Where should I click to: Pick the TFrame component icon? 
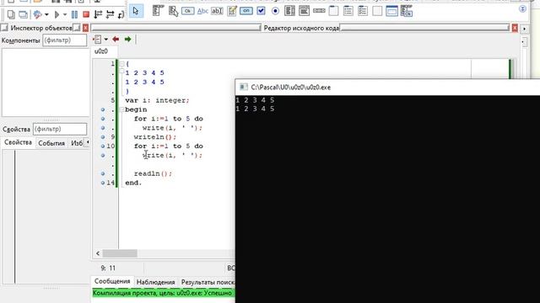point(391,11)
